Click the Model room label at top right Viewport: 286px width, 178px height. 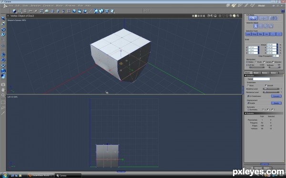click(x=261, y=6)
